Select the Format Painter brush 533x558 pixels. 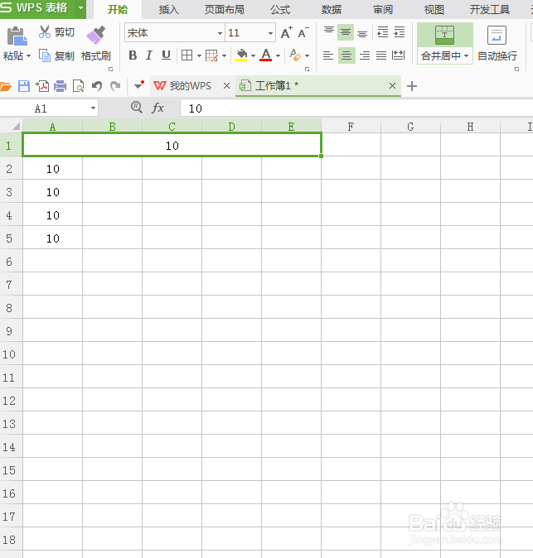(x=96, y=35)
